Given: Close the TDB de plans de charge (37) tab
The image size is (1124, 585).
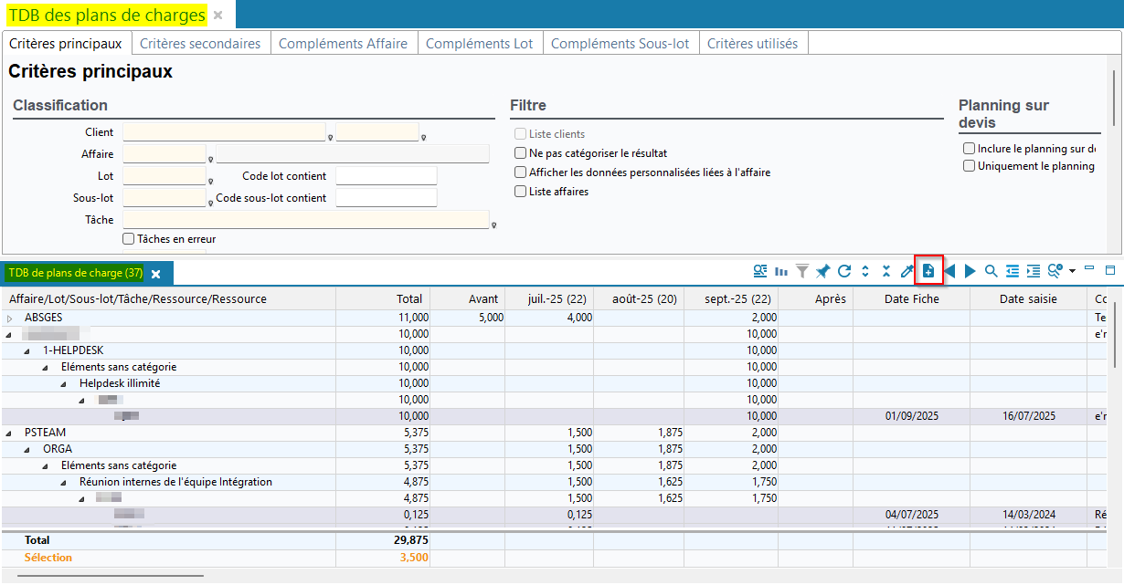Looking at the screenshot, I should pyautogui.click(x=156, y=274).
